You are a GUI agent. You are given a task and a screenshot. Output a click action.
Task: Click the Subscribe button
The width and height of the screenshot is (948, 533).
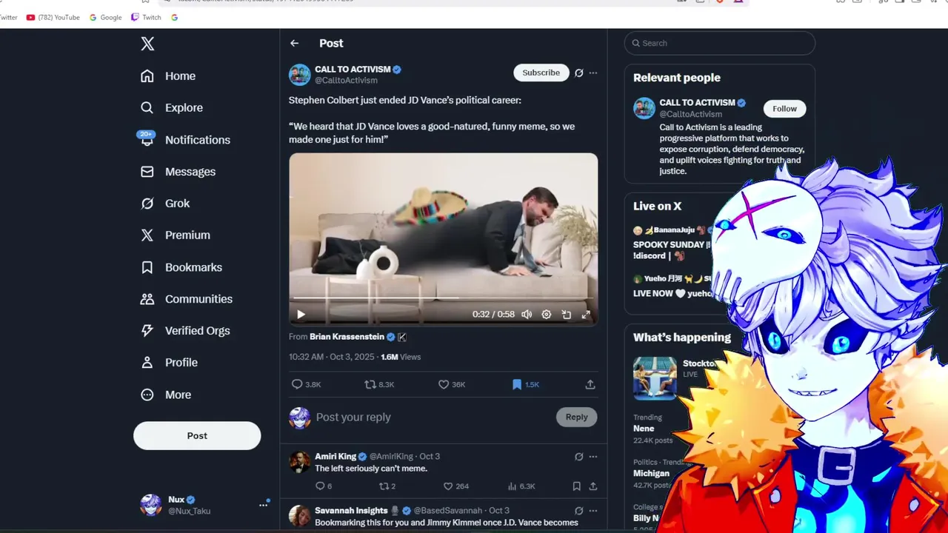coord(541,73)
